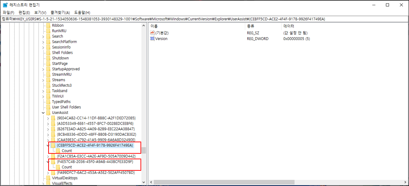Expand the Taskband tree node

43,91
